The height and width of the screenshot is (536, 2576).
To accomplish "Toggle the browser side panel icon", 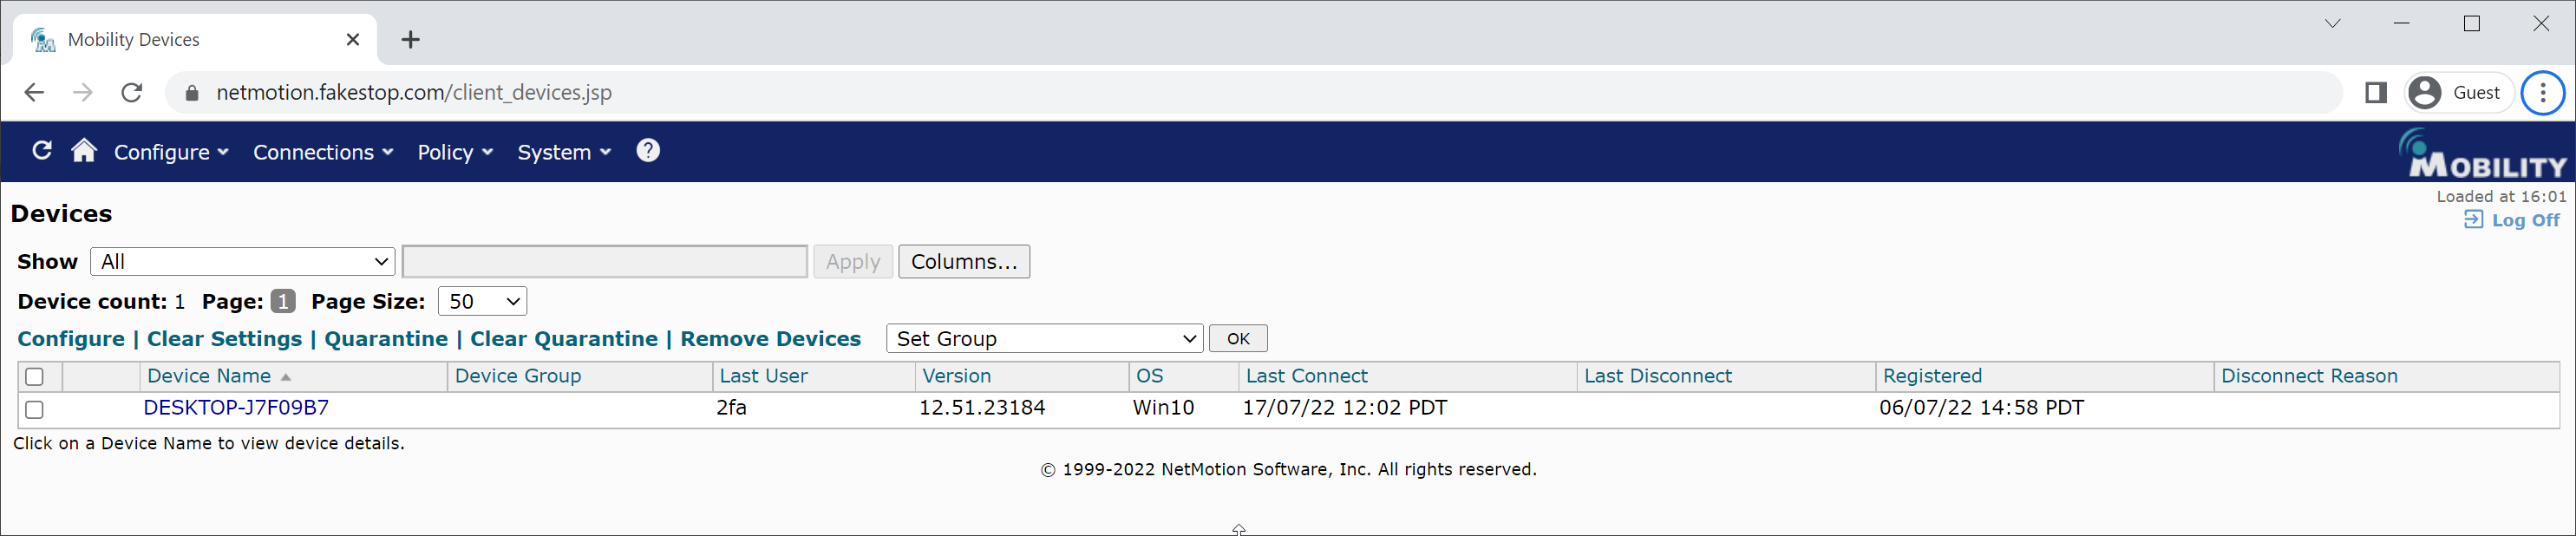I will pos(2376,93).
